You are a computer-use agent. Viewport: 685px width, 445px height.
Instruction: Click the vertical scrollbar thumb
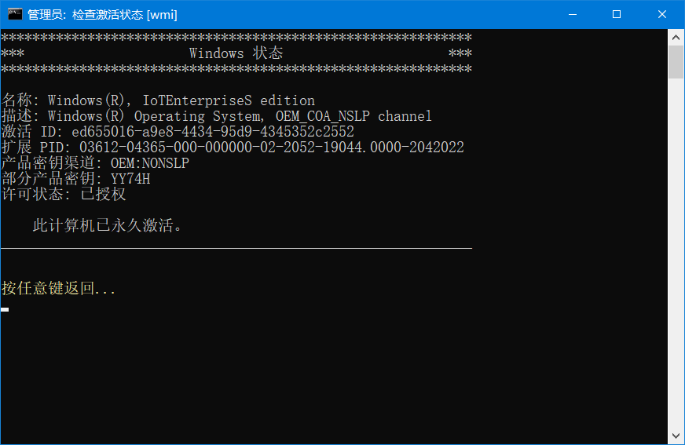tap(676, 61)
